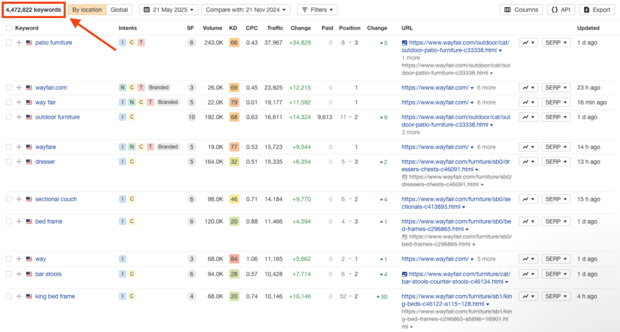Select the way fair row checkbox
Screen dimensions: 620x332
[x=8, y=102]
